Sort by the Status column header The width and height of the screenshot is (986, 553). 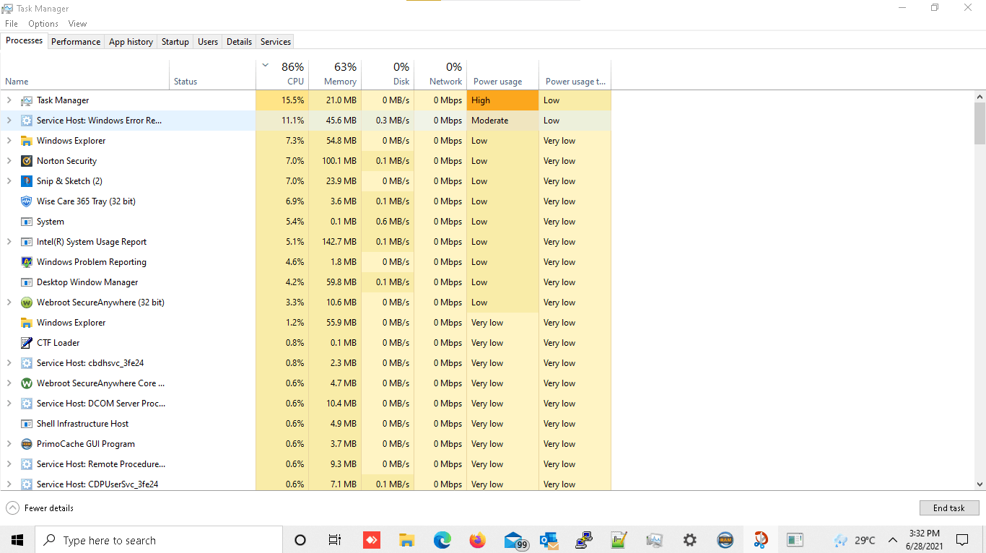(213, 74)
